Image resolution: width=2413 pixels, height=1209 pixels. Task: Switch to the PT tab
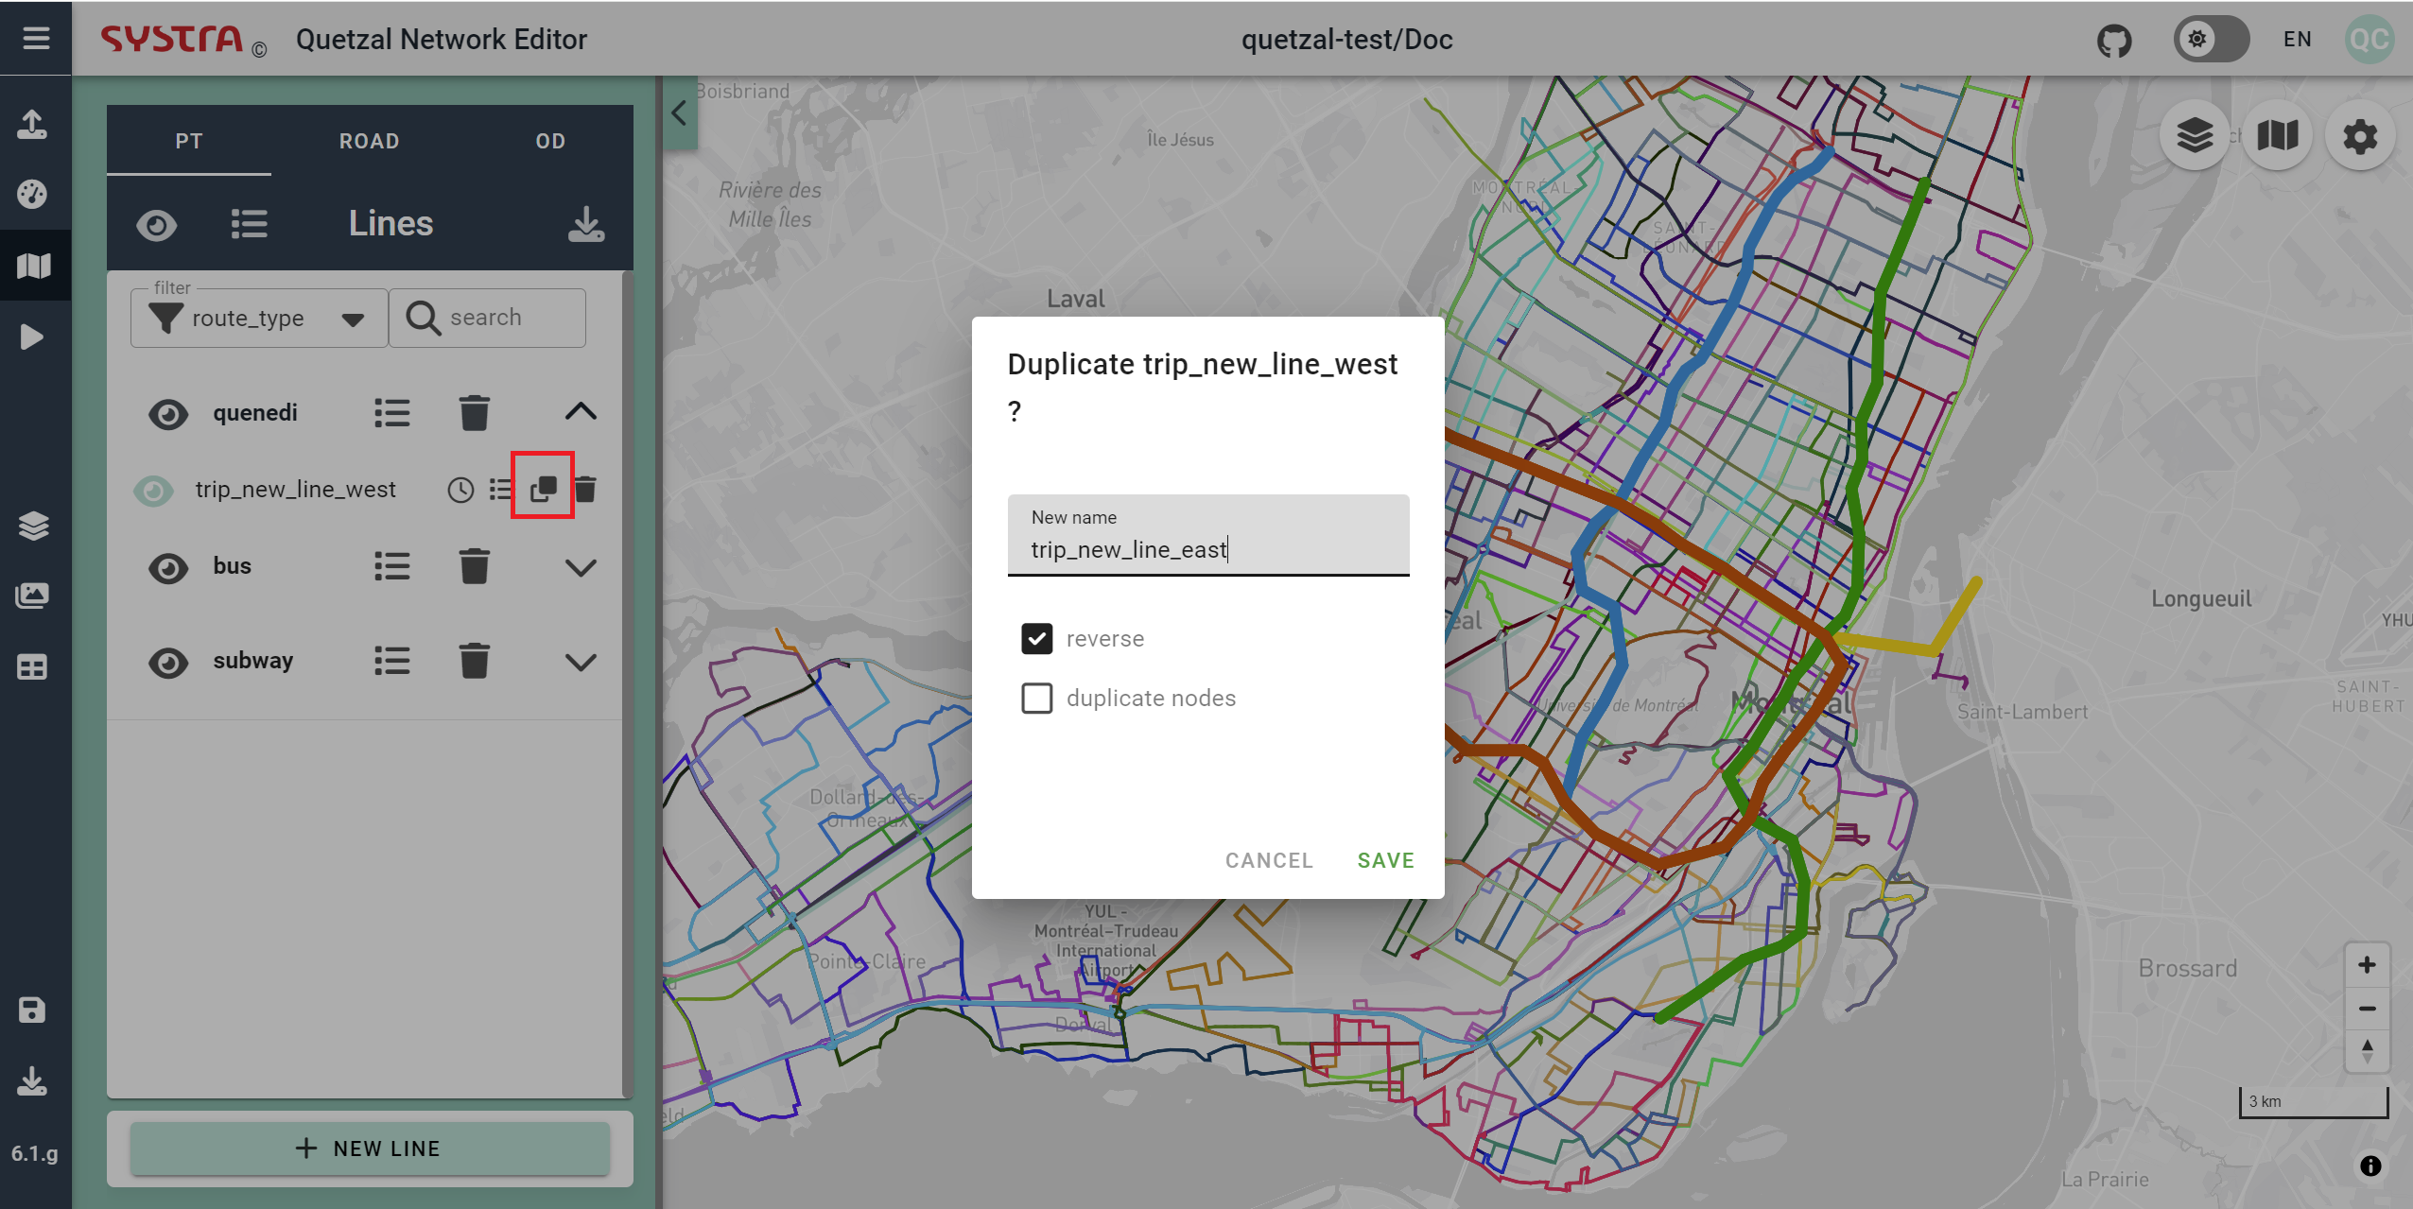tap(189, 141)
